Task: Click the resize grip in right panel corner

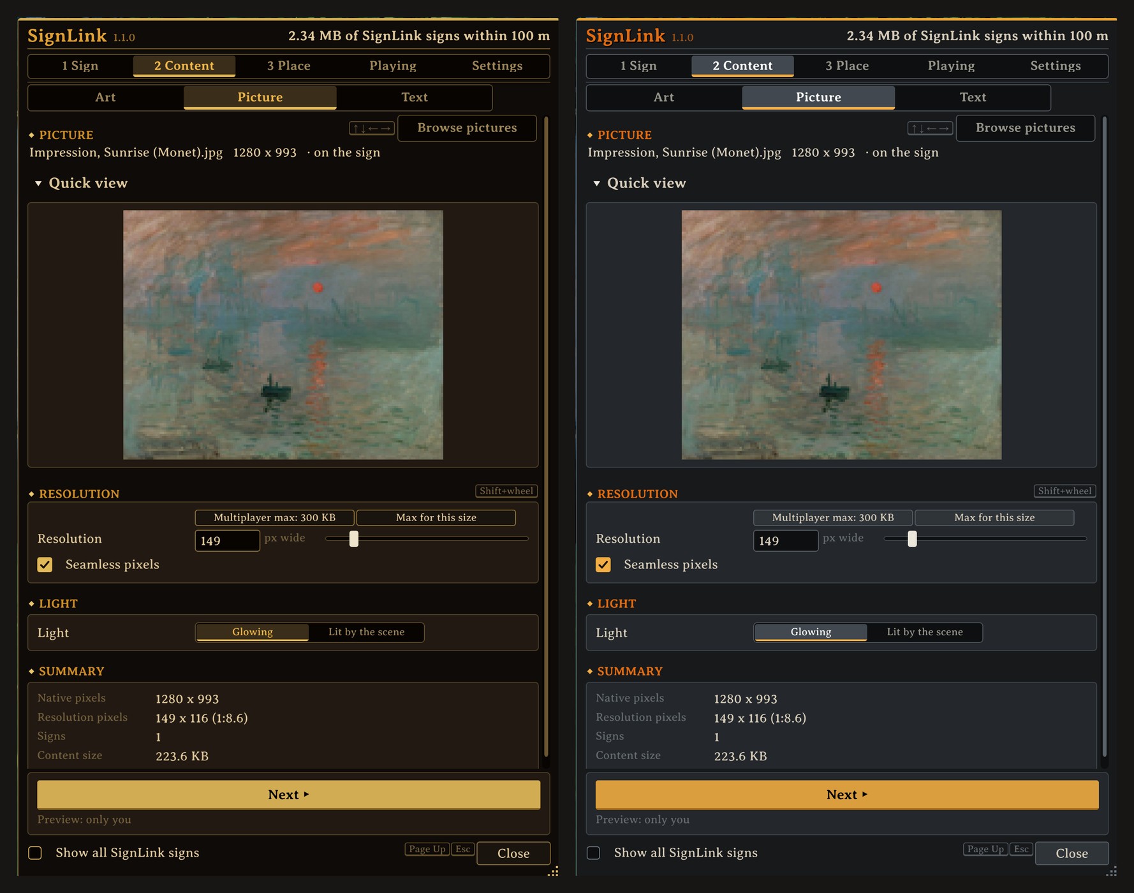Action: point(1112,871)
